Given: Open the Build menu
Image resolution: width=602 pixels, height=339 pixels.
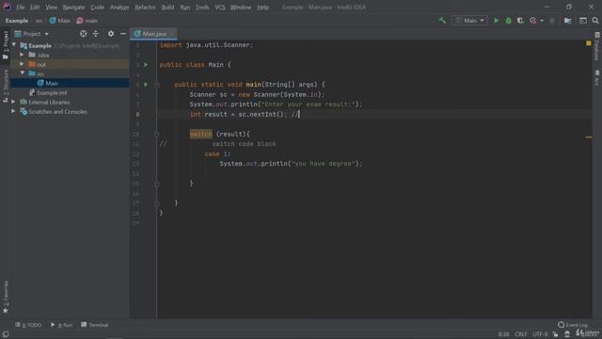Looking at the screenshot, I should click(167, 8).
